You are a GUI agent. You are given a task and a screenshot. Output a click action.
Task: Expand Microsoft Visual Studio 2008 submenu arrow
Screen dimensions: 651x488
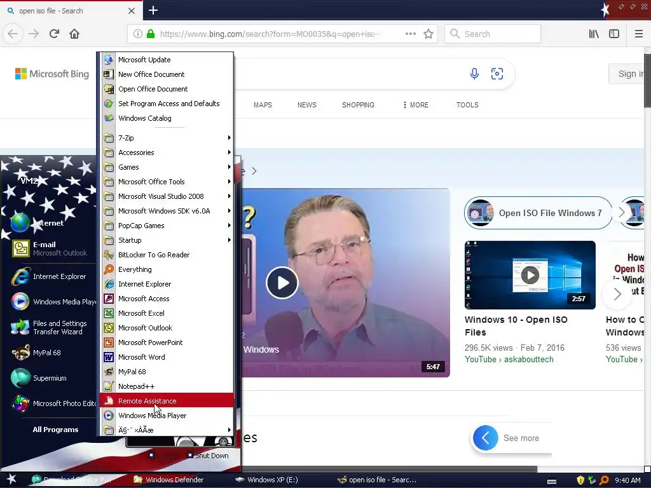[229, 196]
